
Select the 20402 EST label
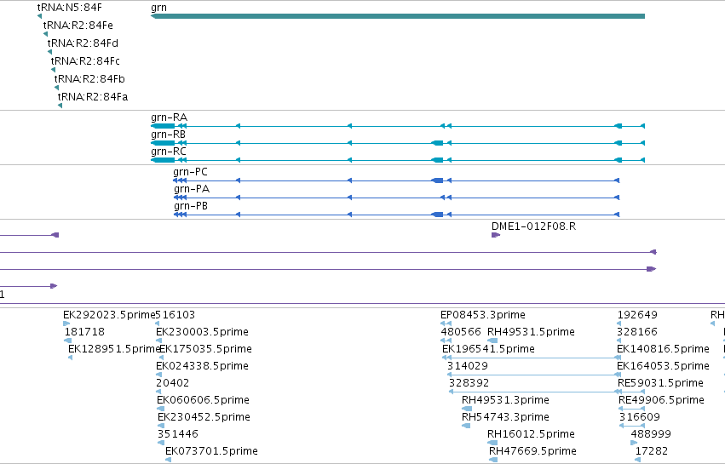coord(172,383)
